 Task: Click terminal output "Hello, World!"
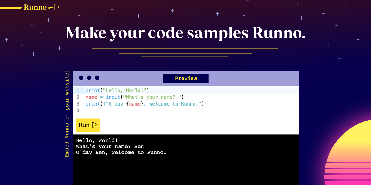97,140
